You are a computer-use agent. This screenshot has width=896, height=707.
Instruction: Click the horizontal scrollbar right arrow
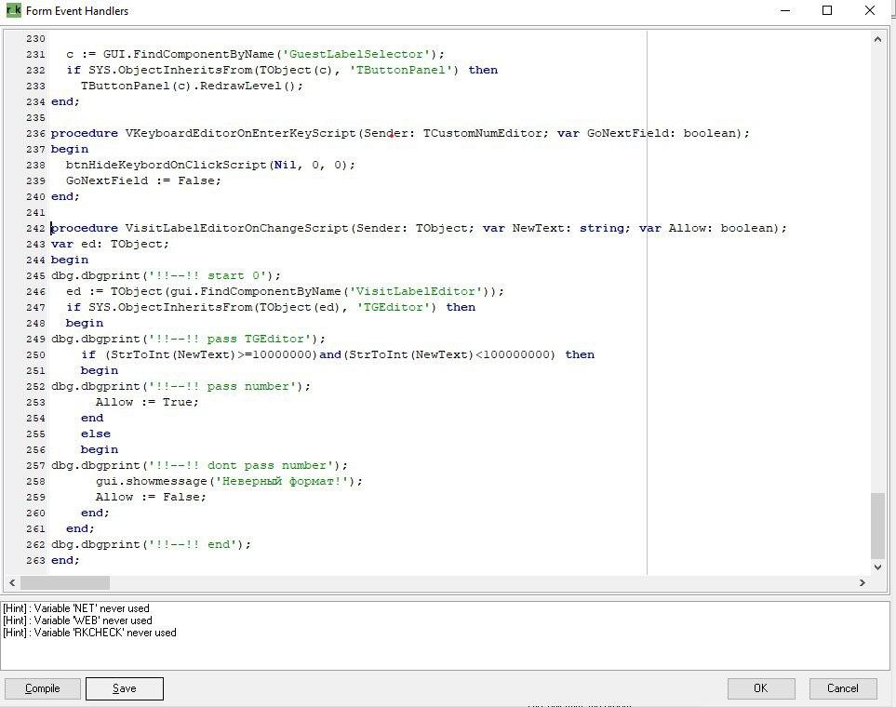click(x=862, y=582)
